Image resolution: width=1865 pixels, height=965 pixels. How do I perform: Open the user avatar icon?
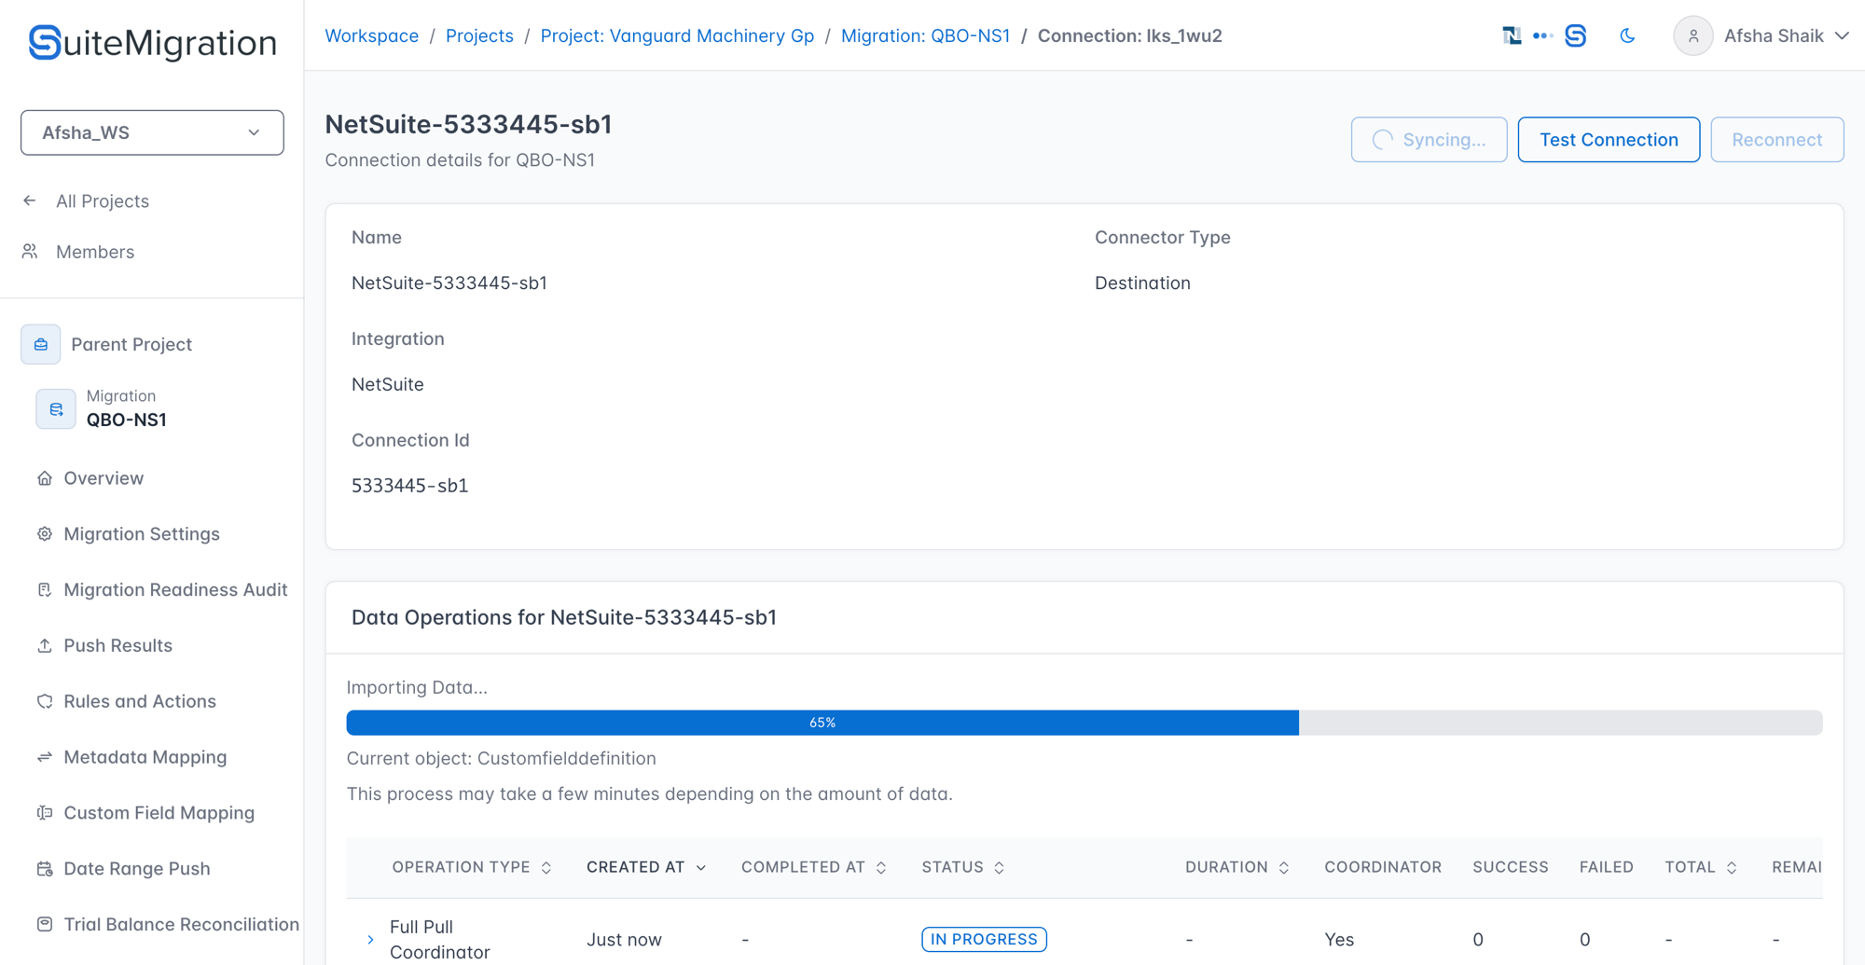click(1692, 35)
